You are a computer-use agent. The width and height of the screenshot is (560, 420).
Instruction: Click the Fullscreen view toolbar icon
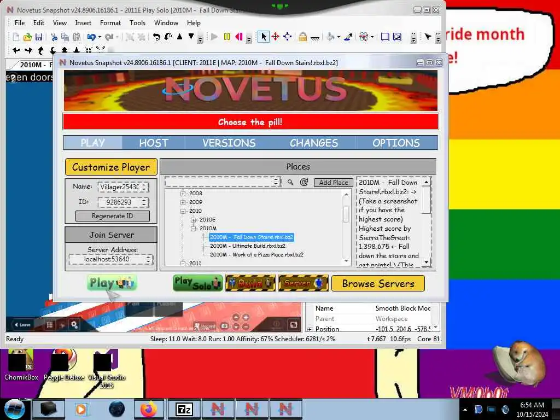click(x=397, y=37)
